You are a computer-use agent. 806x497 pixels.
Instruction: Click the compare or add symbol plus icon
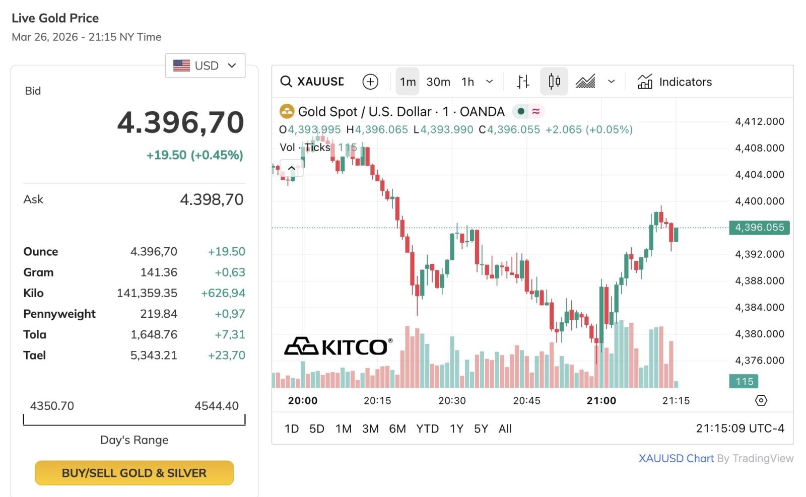click(370, 82)
